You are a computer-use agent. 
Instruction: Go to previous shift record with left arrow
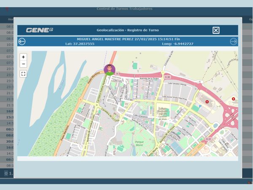point(22,41)
